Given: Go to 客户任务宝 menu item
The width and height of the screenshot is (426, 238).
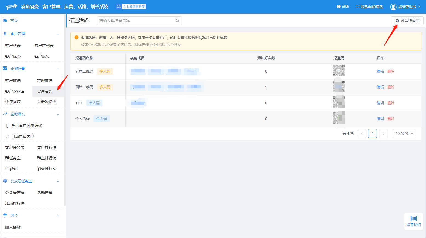Looking at the screenshot, I should (15, 147).
